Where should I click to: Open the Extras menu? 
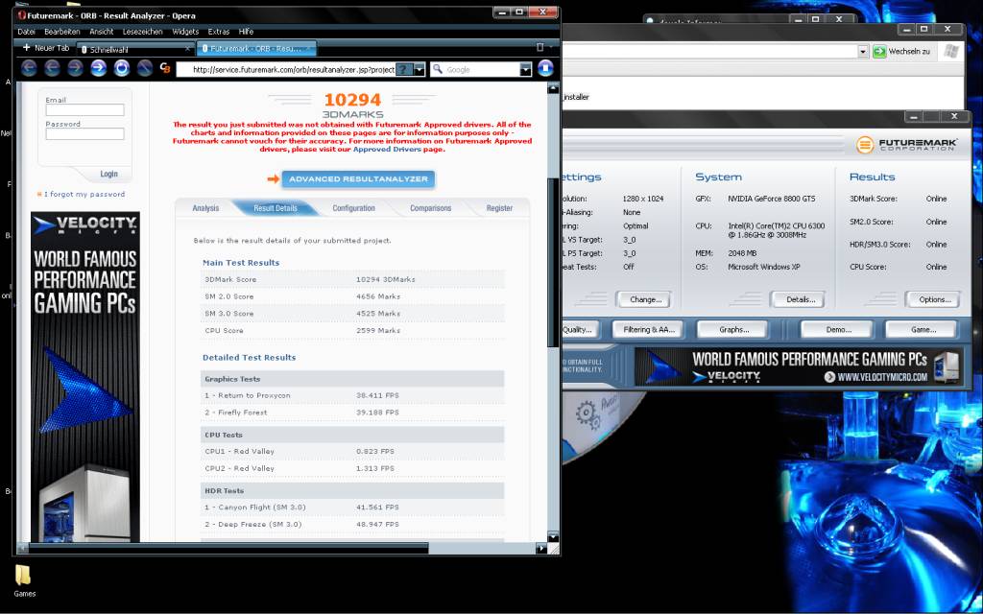pyautogui.click(x=219, y=32)
